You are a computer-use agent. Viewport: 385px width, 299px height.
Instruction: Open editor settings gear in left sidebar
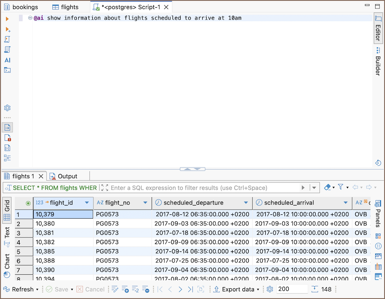coord(7,108)
